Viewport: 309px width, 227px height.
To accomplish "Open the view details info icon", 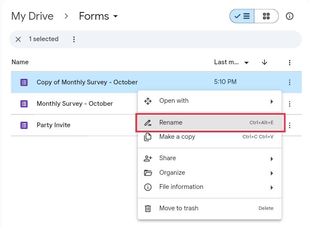I will pos(290,16).
